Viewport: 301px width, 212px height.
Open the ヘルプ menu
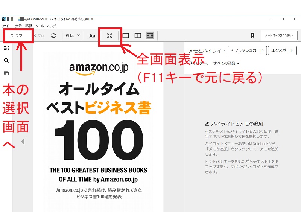click(52, 26)
